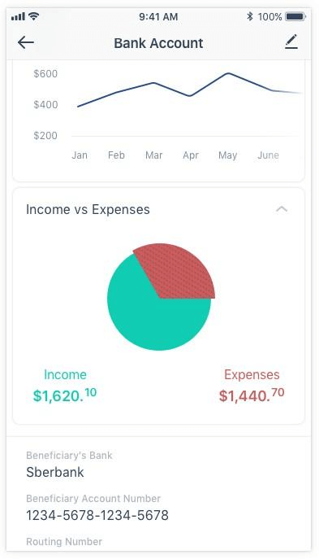Tap the pencil edit icon

coord(291,42)
